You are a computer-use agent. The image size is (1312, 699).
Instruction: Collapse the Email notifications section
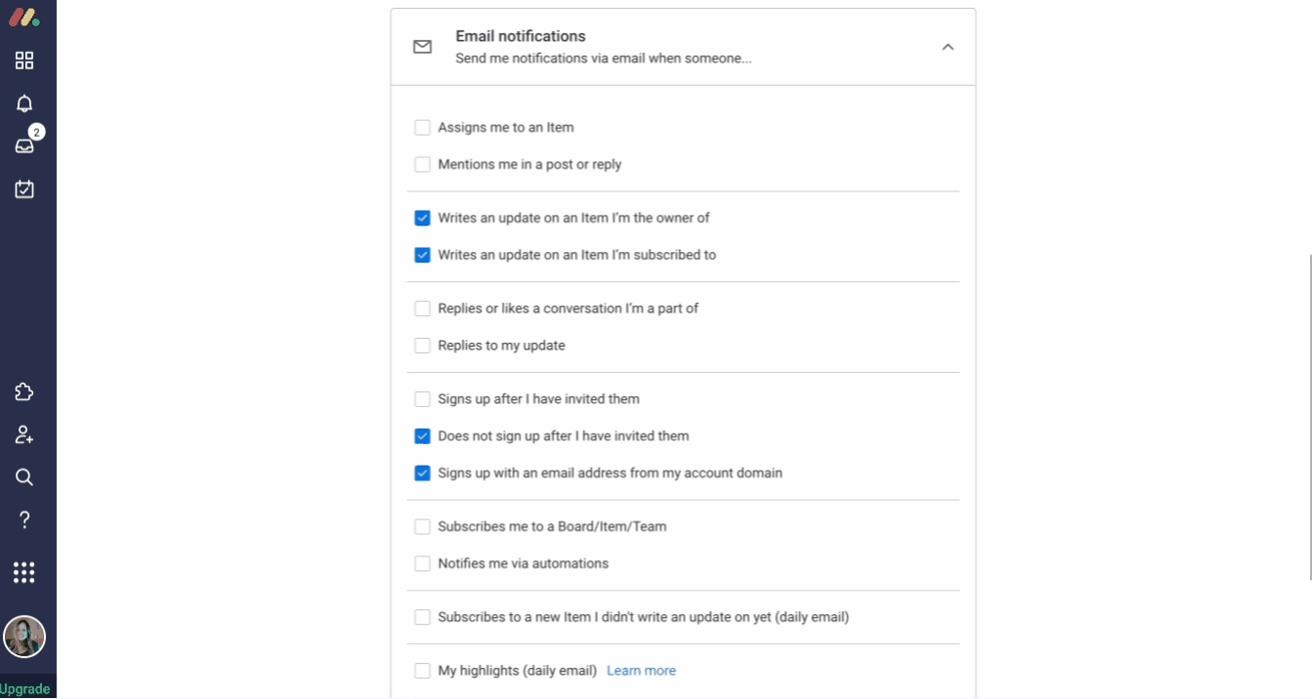(x=948, y=47)
